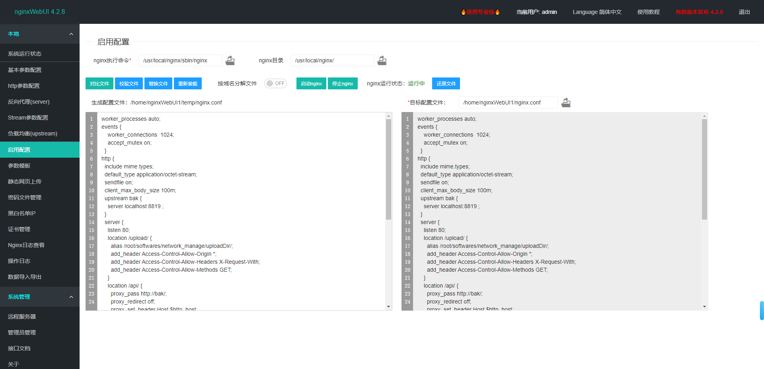764x369 pixels.
Task: Click the 替换文件 button
Action: [158, 83]
